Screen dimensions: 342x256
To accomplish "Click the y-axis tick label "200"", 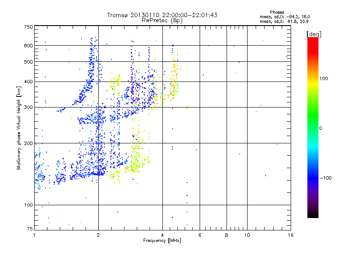I will (x=29, y=143).
